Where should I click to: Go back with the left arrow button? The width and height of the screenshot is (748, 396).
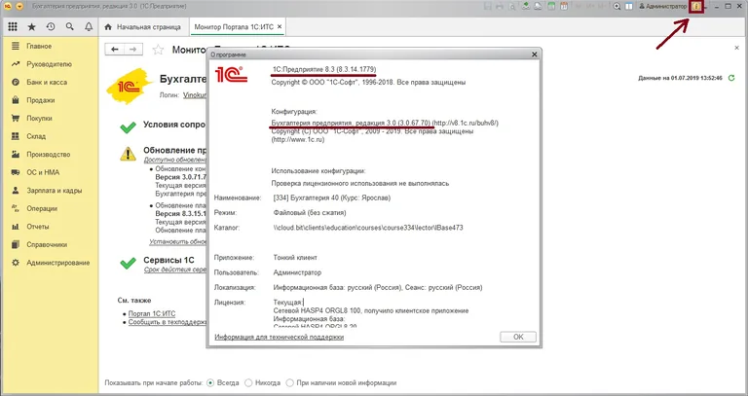[115, 50]
